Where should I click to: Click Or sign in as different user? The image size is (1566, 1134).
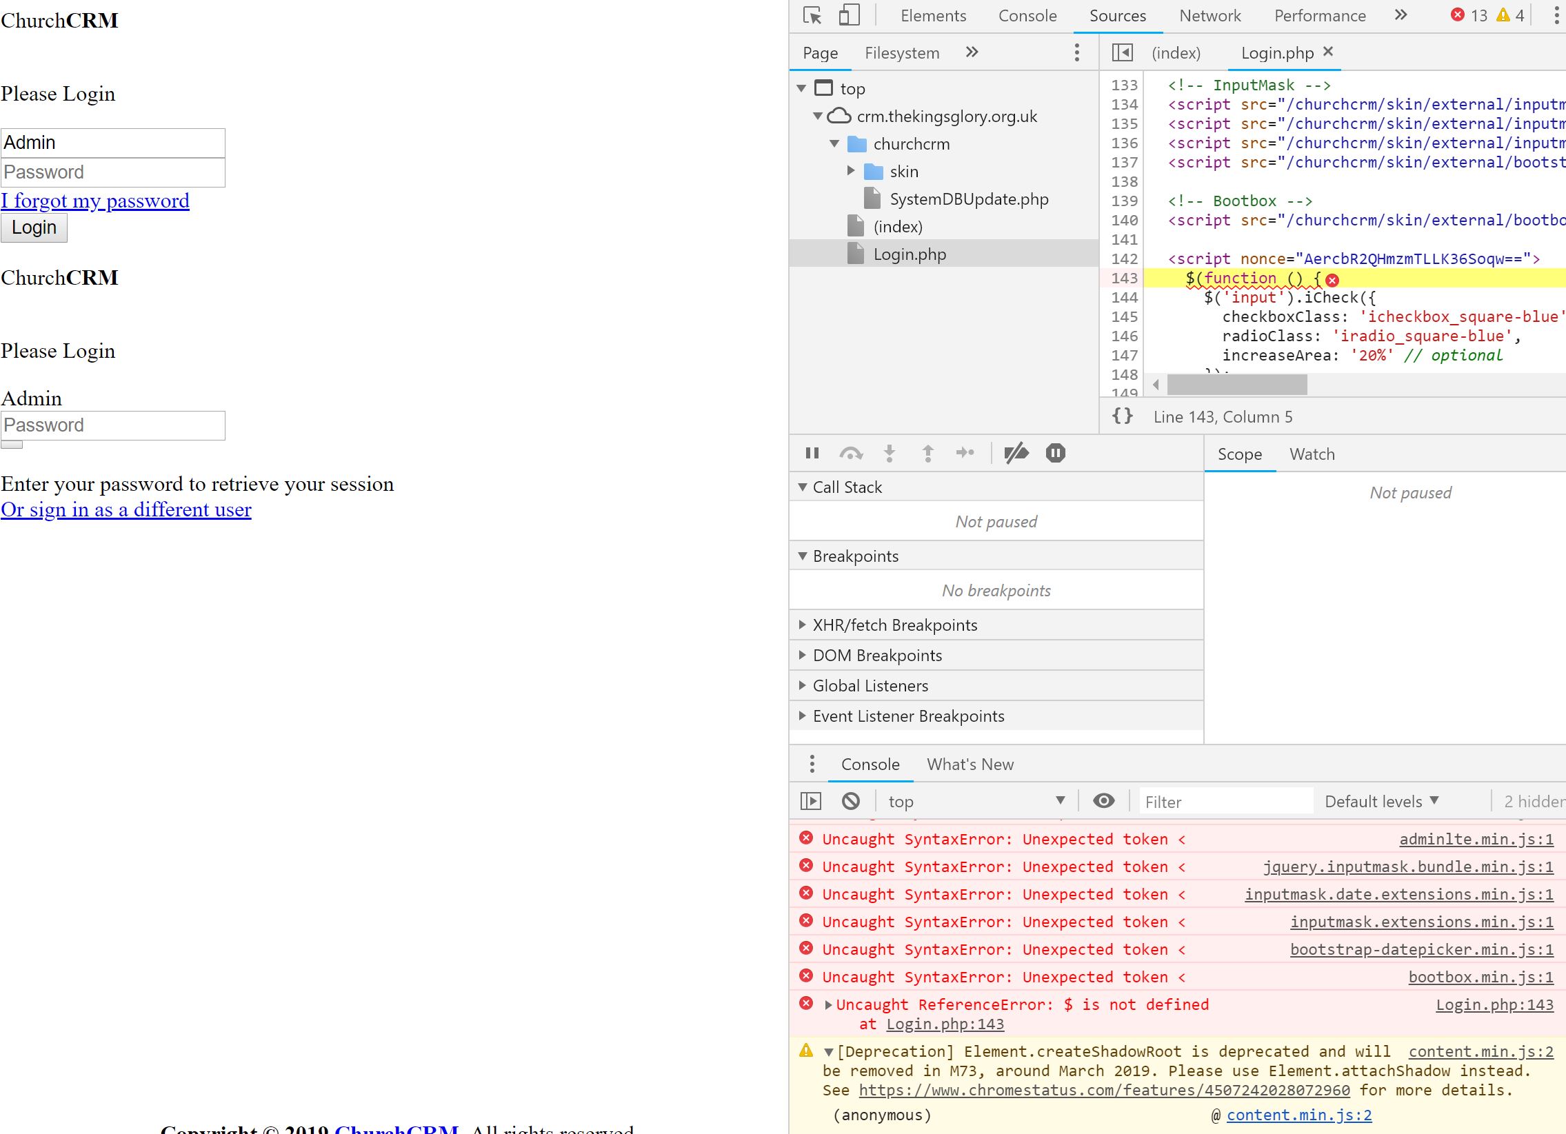[126, 510]
